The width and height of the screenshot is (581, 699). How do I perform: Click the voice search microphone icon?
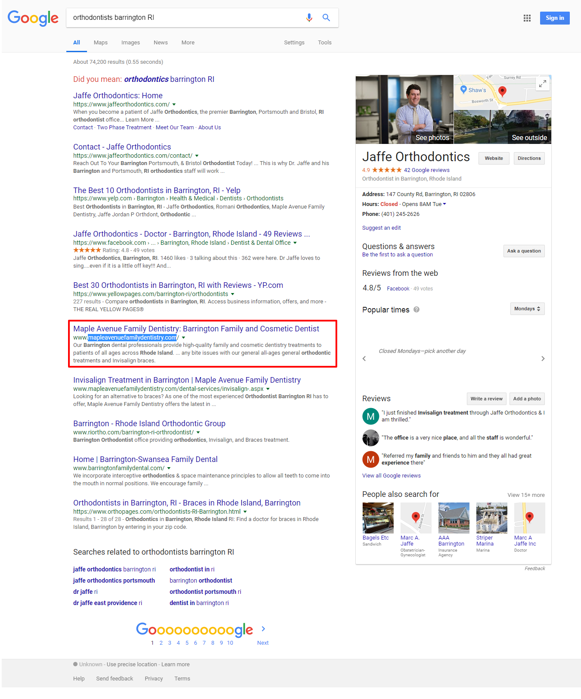point(309,18)
